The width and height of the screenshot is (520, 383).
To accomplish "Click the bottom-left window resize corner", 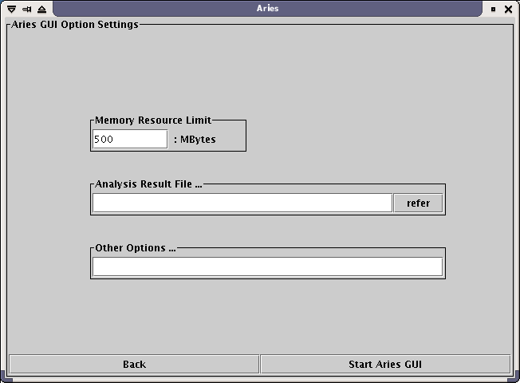I will [4, 379].
